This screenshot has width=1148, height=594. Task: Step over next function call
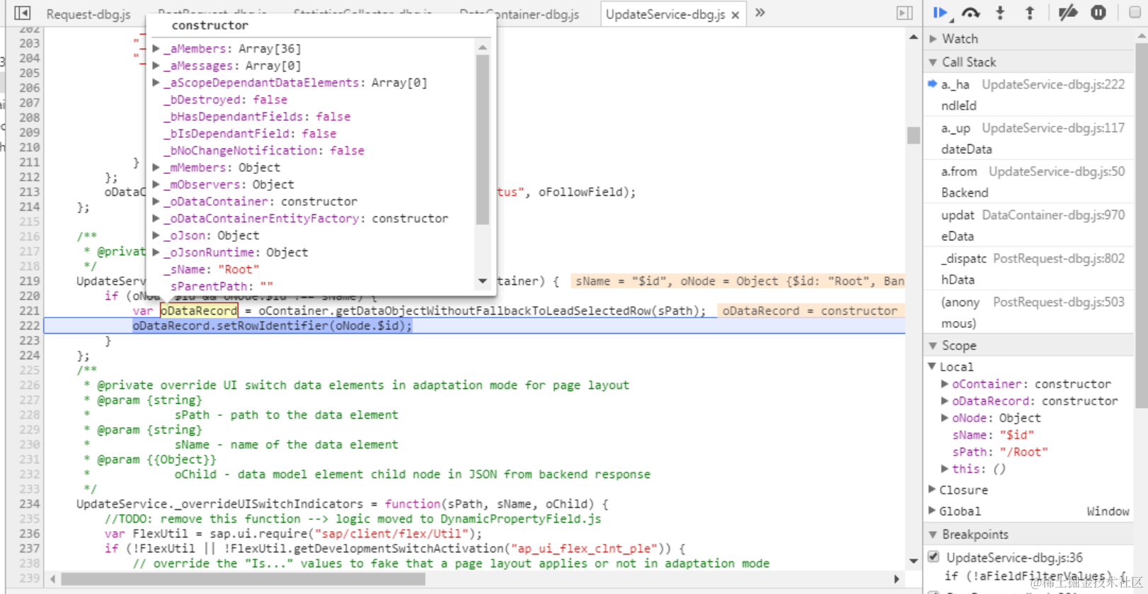tap(971, 12)
